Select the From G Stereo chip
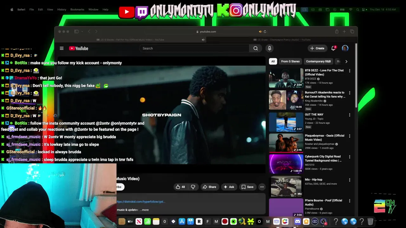This screenshot has height=228, width=406. pyautogui.click(x=290, y=61)
